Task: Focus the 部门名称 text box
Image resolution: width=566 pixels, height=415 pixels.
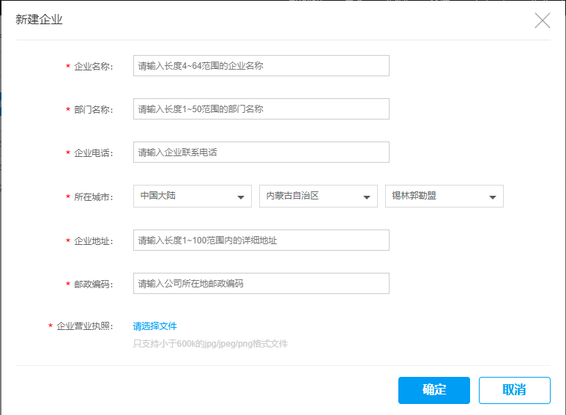Action: [261, 109]
